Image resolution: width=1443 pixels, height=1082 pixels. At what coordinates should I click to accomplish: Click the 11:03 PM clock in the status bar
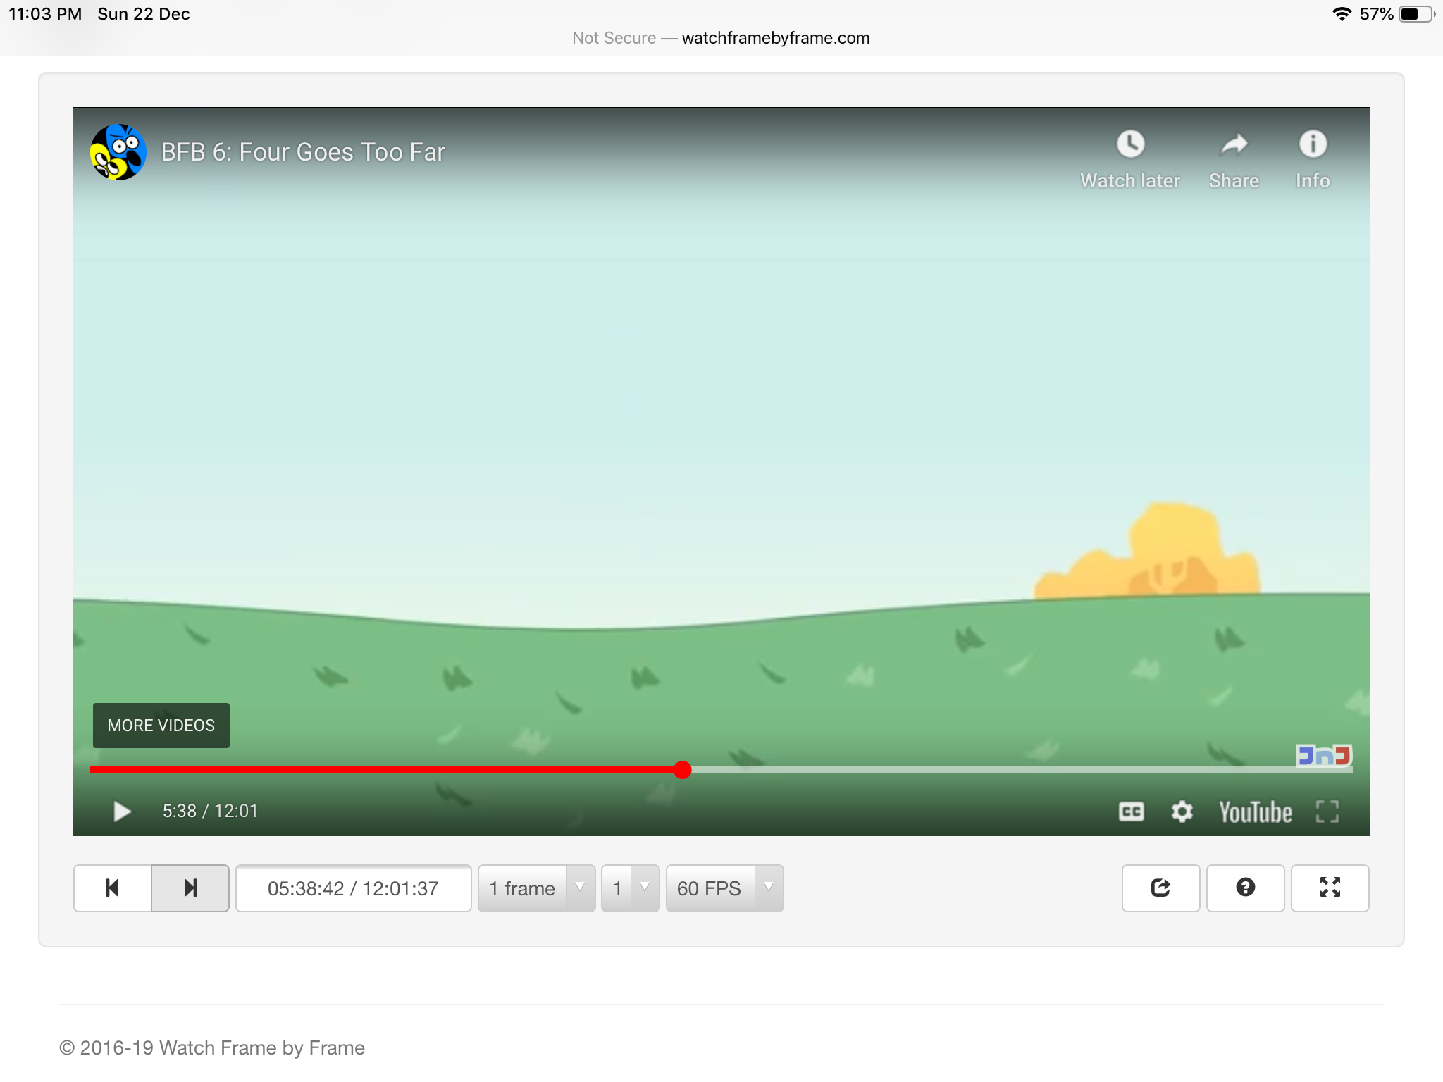tap(45, 14)
